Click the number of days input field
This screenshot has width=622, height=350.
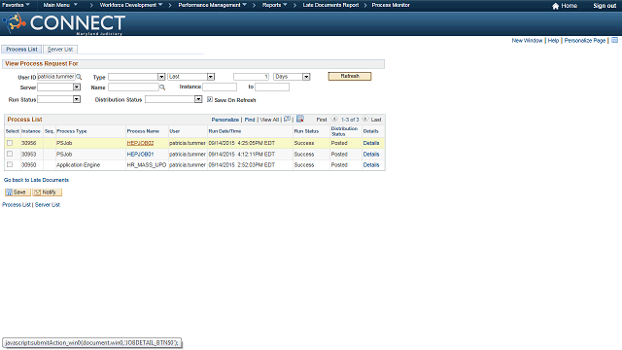[251, 77]
